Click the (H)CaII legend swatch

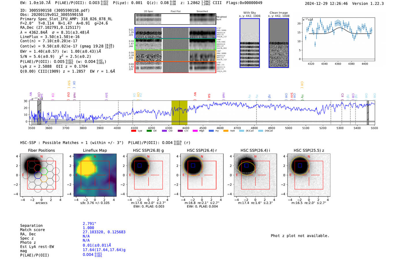(x=261, y=131)
